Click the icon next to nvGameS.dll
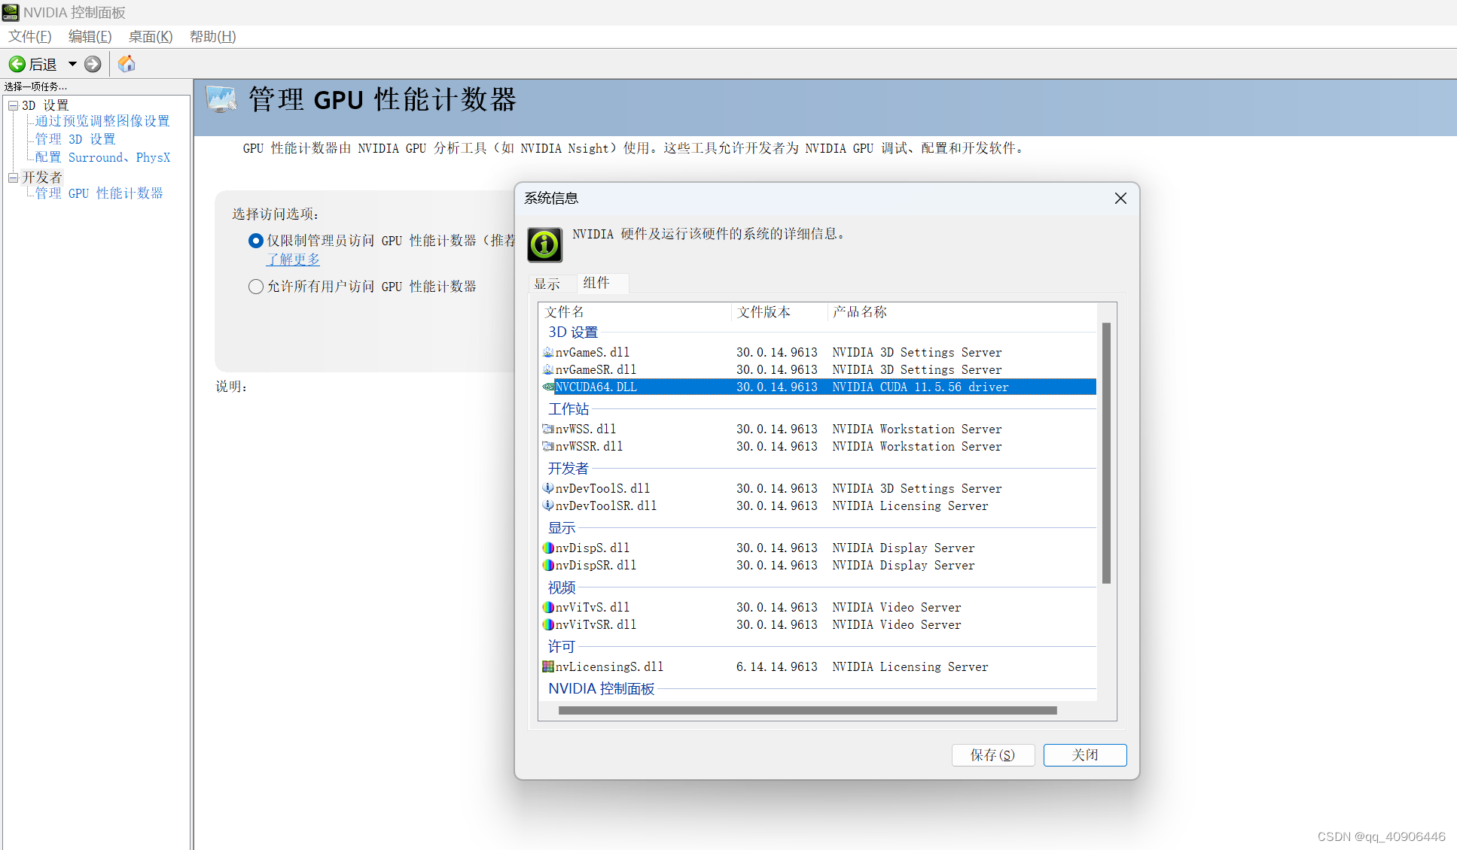This screenshot has height=850, width=1457. [x=548, y=352]
